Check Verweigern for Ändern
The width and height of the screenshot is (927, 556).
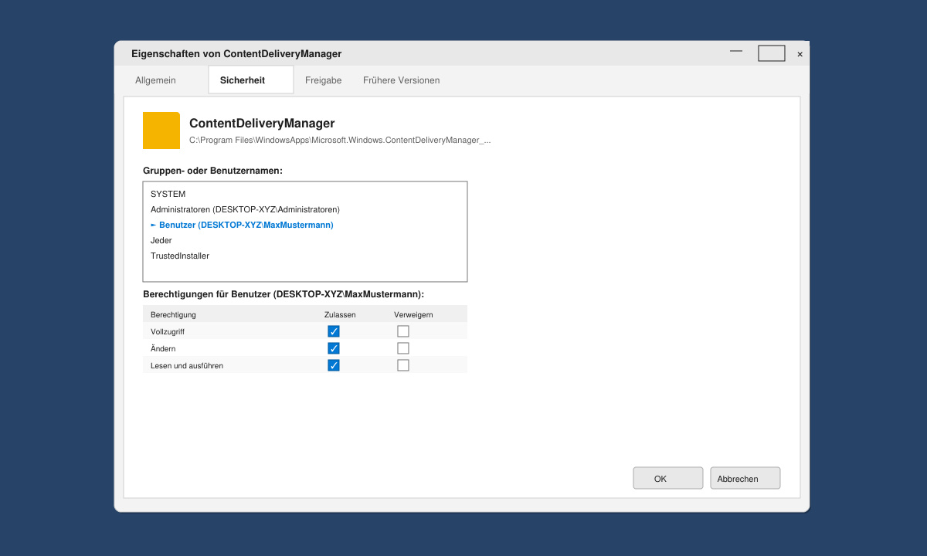pos(403,348)
